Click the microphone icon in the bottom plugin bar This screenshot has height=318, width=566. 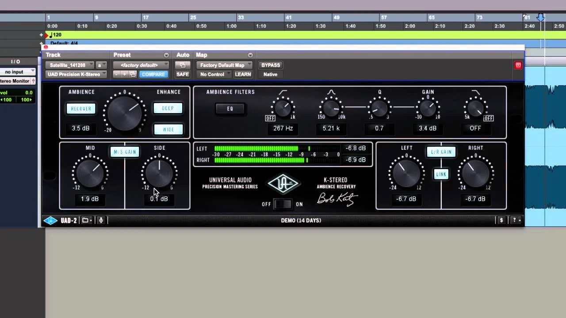pos(101,220)
